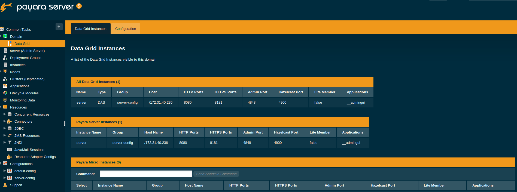Click the Connectors puzzle icon
517x192 pixels.
click(x=10, y=121)
